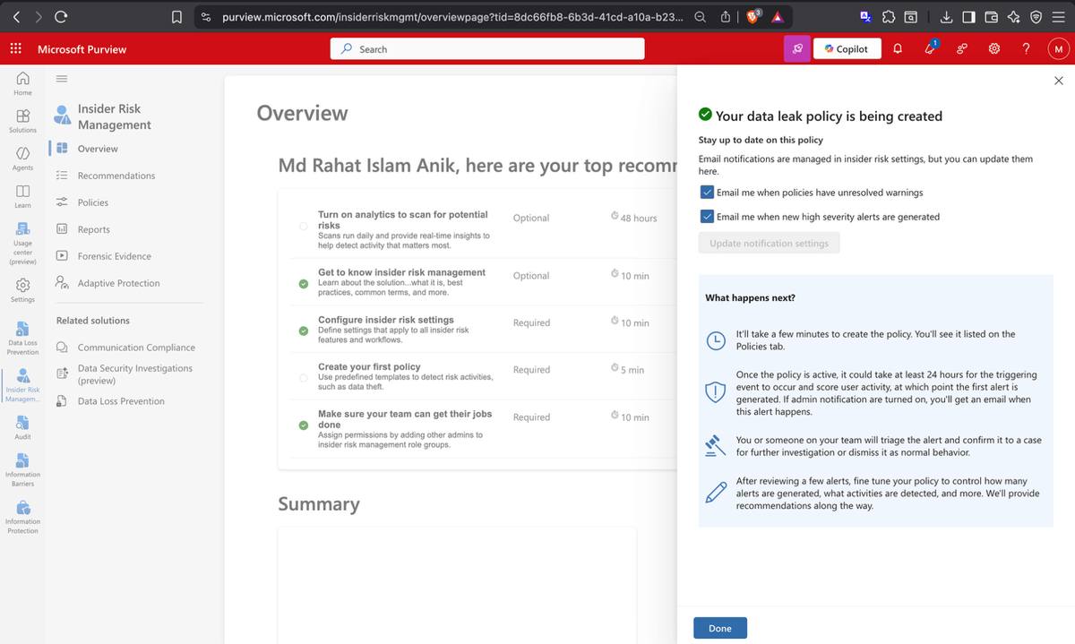1075x644 pixels.
Task: Select radio for Create your first policy
Action: coord(304,378)
